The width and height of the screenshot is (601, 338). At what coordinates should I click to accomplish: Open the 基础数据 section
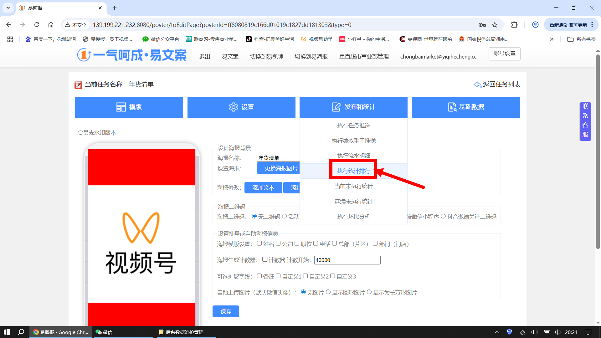[x=466, y=107]
